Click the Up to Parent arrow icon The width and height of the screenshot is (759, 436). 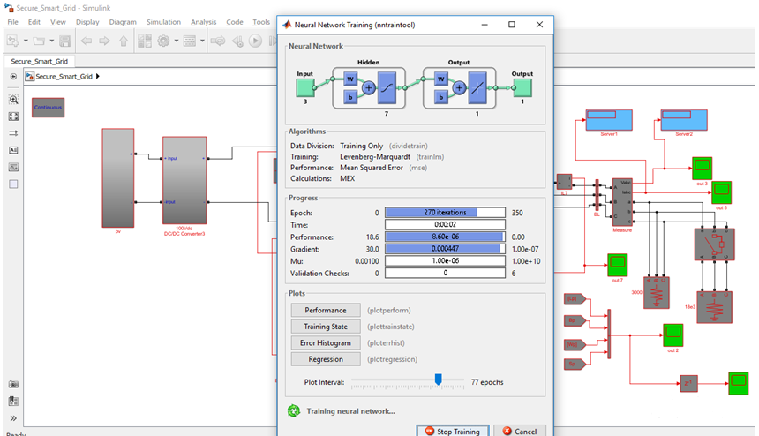(x=124, y=41)
